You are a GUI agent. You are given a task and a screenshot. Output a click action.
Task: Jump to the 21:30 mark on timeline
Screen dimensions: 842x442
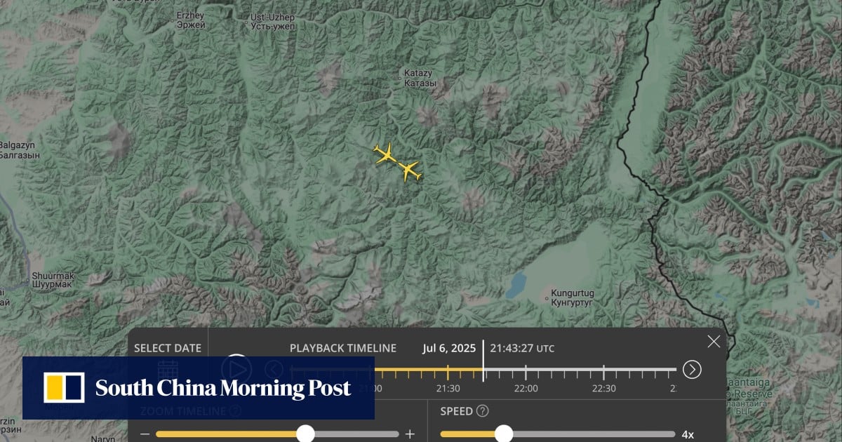pyautogui.click(x=448, y=388)
